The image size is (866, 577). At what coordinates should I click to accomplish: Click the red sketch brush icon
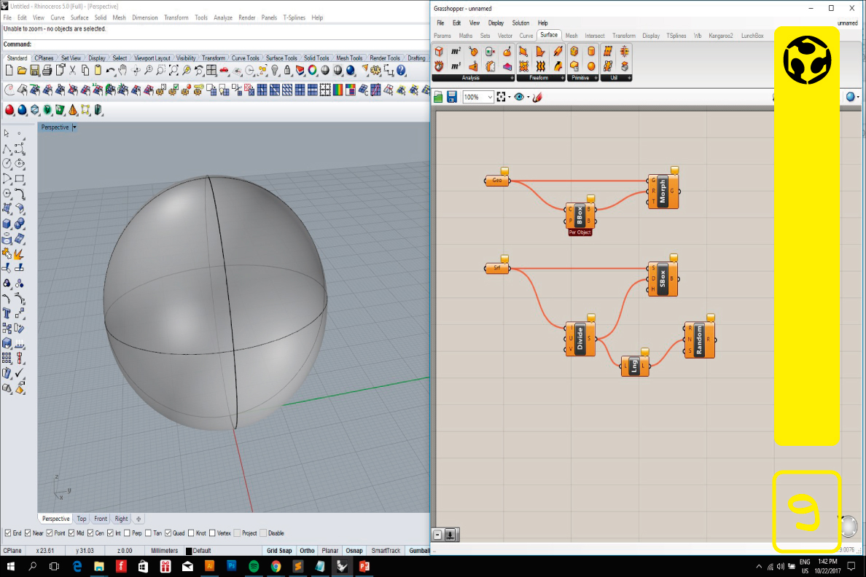(x=537, y=97)
